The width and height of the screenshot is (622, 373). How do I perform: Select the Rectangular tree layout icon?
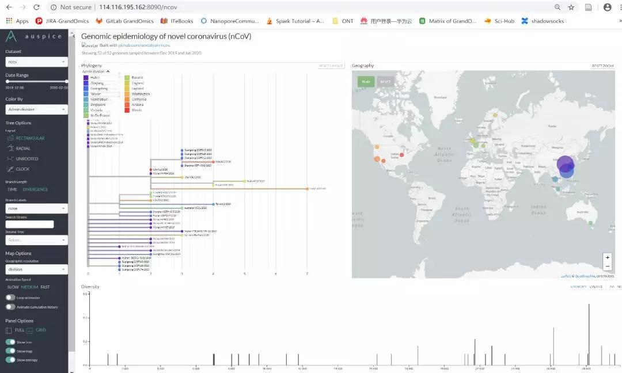(10, 138)
